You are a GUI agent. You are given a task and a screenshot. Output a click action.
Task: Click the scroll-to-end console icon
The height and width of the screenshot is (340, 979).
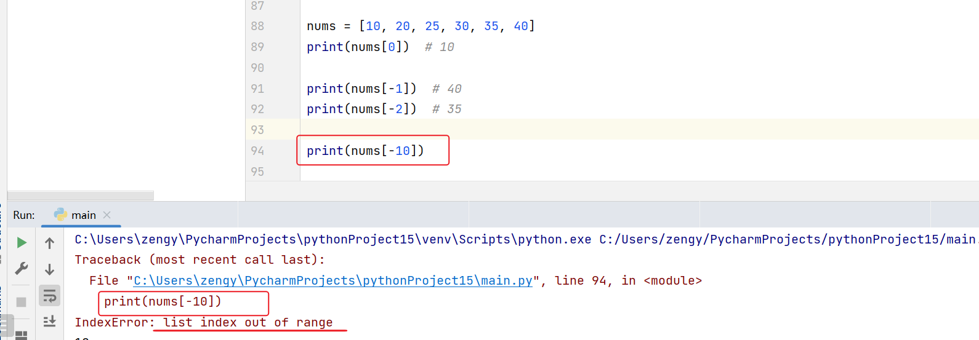tap(50, 321)
